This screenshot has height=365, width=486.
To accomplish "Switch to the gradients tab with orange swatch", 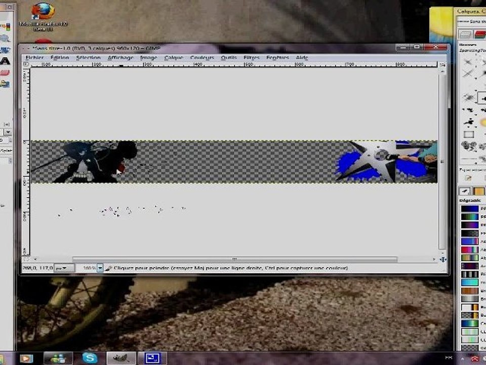I will pos(479,191).
